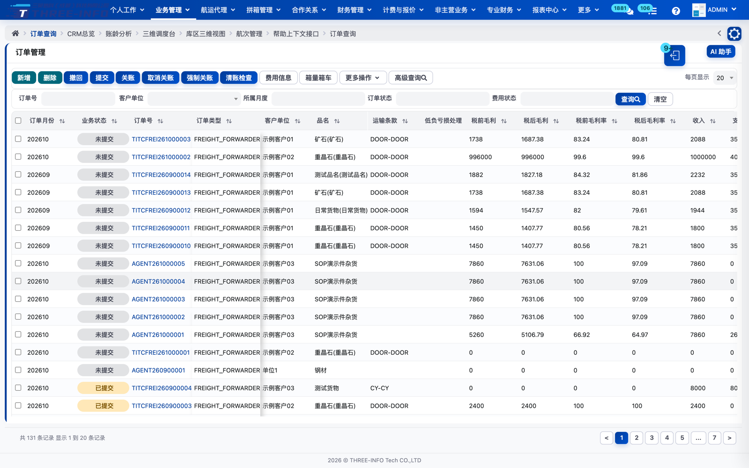Click the floating exit panel icon
This screenshot has width=749, height=468.
point(675,56)
